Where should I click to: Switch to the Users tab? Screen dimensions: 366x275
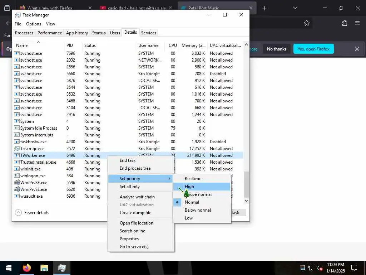coord(115,33)
